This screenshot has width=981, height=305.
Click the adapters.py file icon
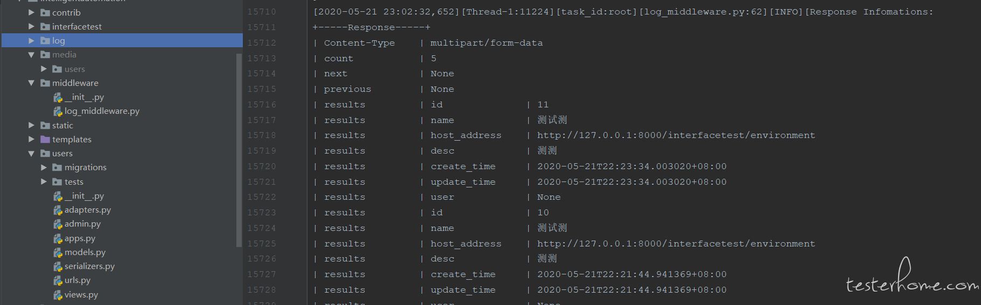[58, 210]
